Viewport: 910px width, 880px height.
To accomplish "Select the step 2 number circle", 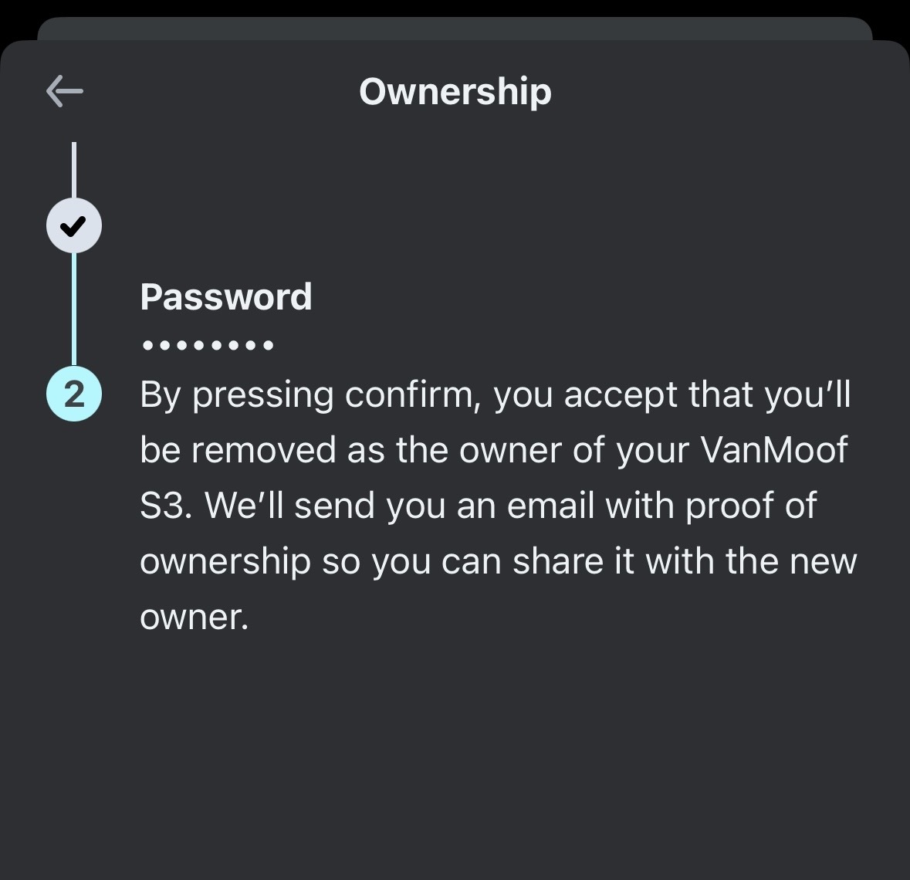I will pos(74,394).
